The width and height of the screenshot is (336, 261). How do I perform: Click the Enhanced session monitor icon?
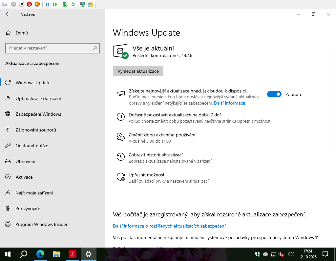(x=83, y=4)
